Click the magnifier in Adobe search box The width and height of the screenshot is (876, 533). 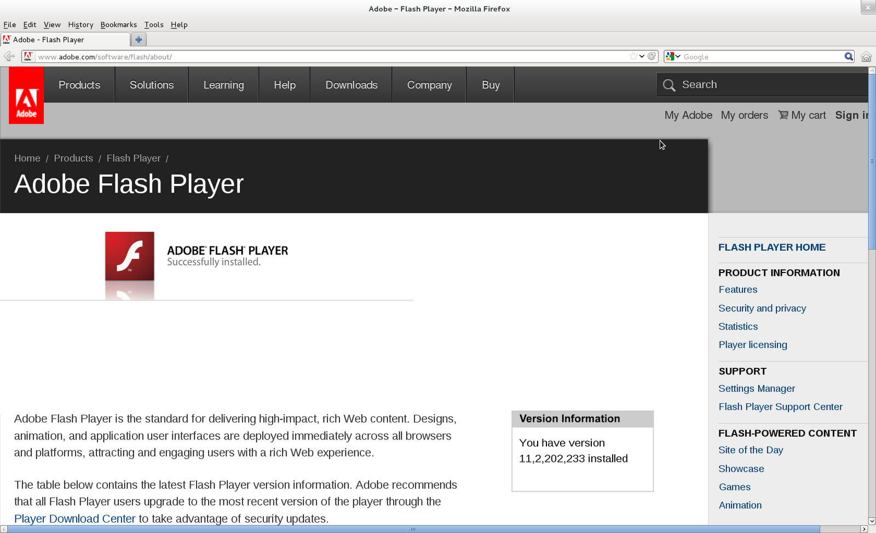[x=669, y=85]
